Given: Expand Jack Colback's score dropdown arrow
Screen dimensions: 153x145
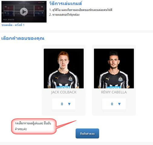Looking at the screenshot, I should tap(69, 104).
